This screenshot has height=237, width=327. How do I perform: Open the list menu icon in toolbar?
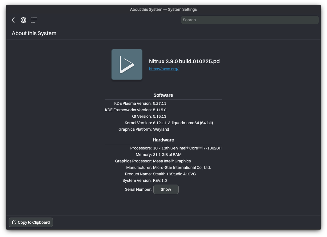point(34,20)
